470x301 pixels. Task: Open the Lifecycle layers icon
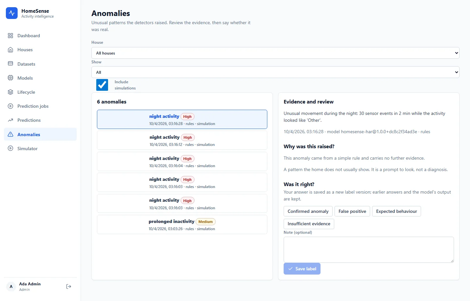(10, 92)
